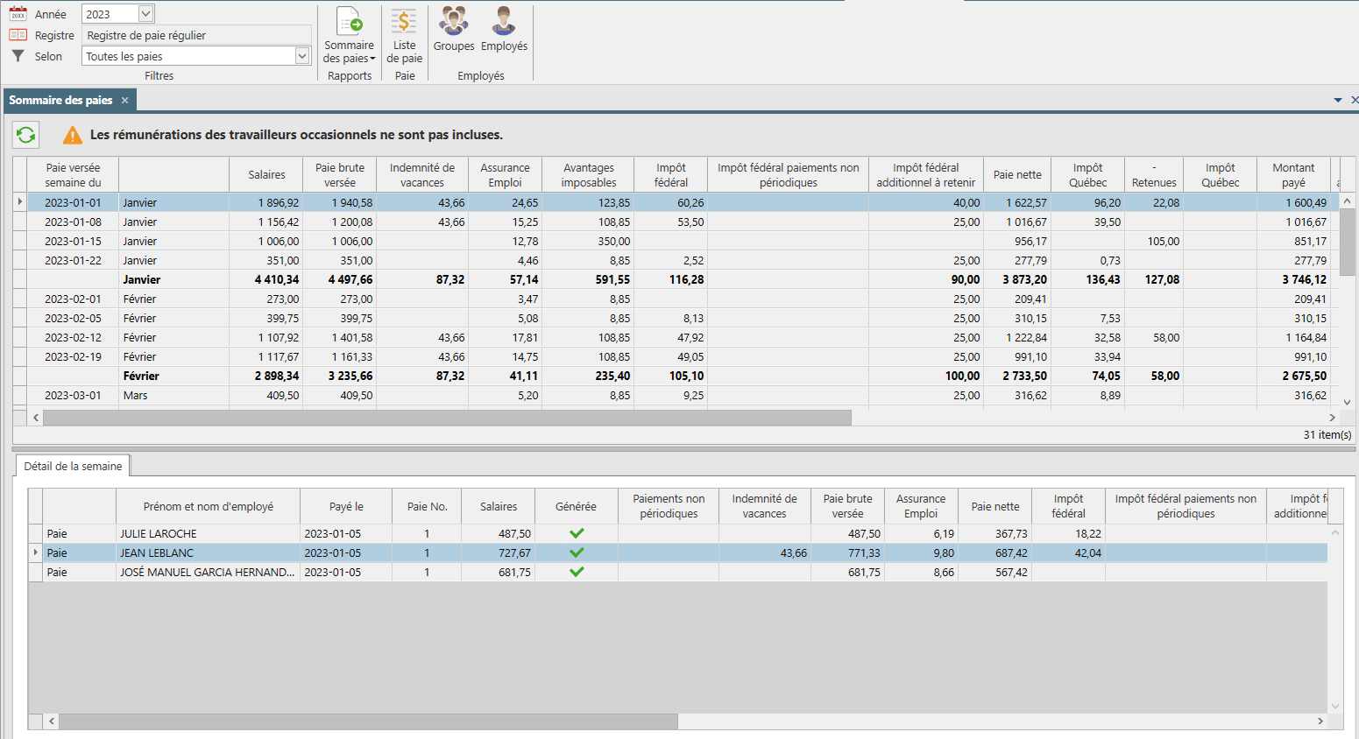The height and width of the screenshot is (739, 1359).
Task: Click scroll-down arrow of summary grid
Action: [x=1348, y=402]
